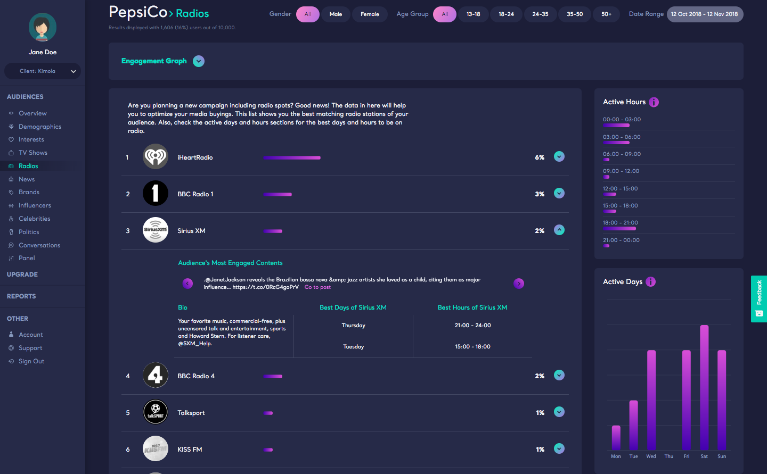Click the Demographics sidebar icon

point(11,127)
